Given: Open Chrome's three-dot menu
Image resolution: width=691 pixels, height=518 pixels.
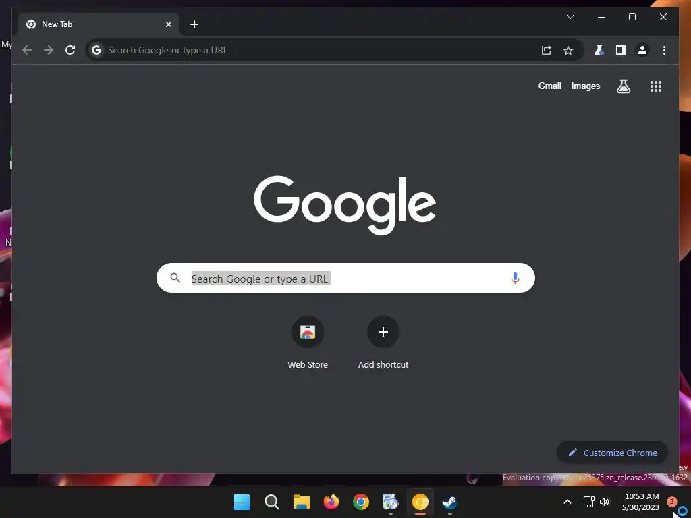Looking at the screenshot, I should point(664,50).
